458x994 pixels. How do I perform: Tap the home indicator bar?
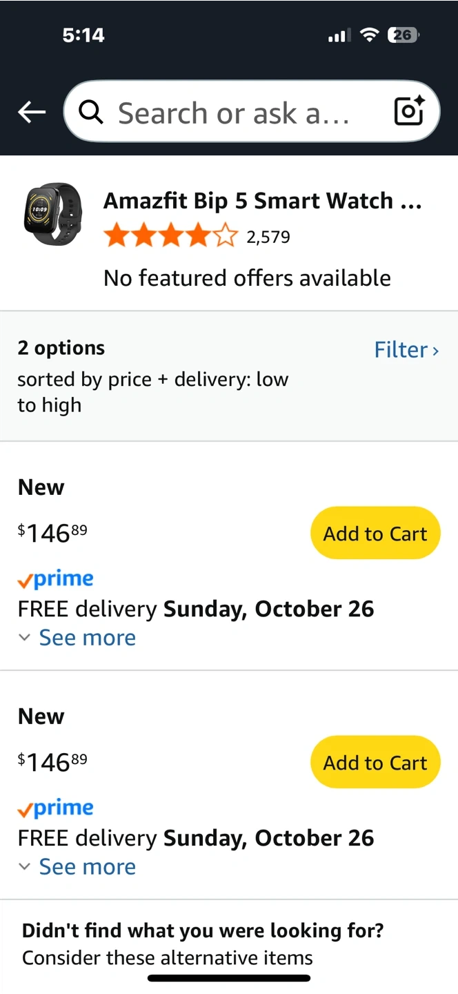(229, 978)
